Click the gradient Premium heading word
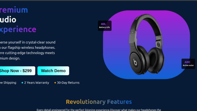 [x=14, y=10]
